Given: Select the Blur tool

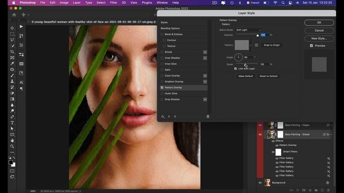Looking at the screenshot, I should (12, 105).
